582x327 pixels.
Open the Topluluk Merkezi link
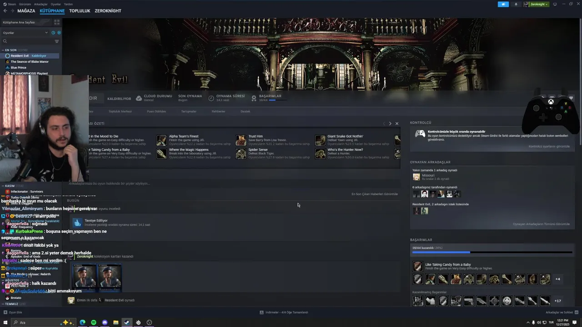click(120, 111)
